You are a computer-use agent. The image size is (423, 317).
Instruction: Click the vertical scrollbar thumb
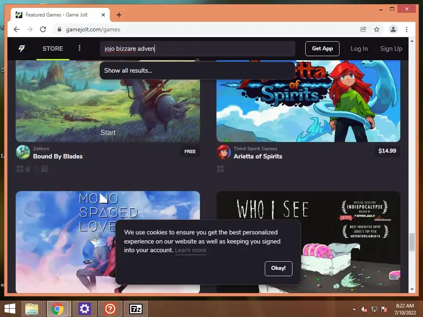pos(412,242)
